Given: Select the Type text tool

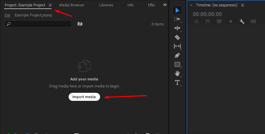Looking at the screenshot, I should (x=177, y=82).
